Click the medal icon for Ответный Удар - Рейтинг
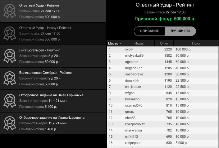Image resolution: width=219 pixels, height=148 pixels. 10,11
